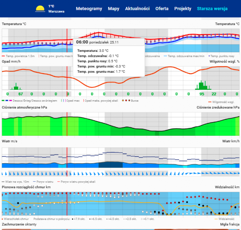Click the >6.5 okt. cloud base legend

pyautogui.click(x=96, y=219)
